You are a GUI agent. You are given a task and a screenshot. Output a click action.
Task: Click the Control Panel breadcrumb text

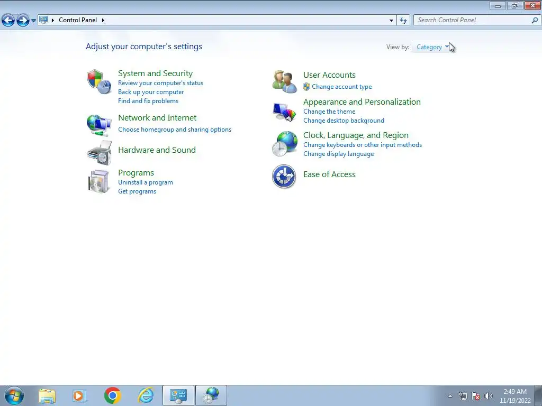(78, 20)
